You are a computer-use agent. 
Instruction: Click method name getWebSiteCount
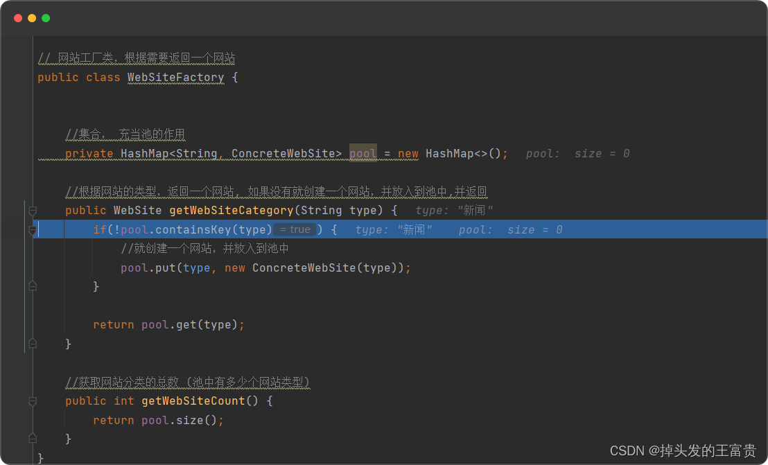pos(193,401)
